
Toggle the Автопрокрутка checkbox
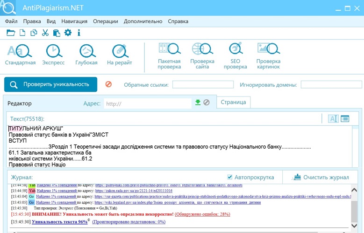click(229, 177)
